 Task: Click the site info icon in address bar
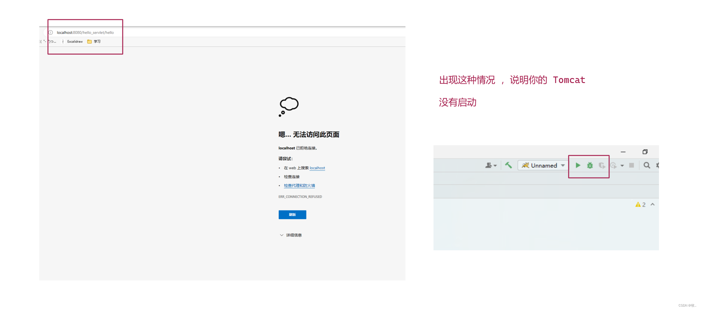tap(51, 32)
